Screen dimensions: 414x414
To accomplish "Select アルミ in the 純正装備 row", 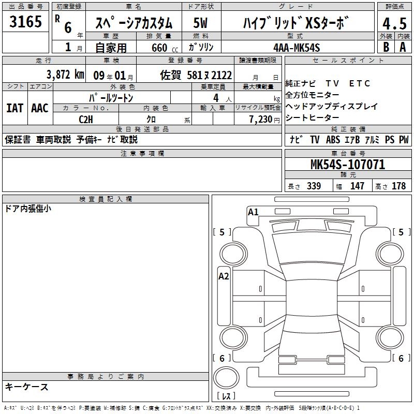I will pos(372,139).
